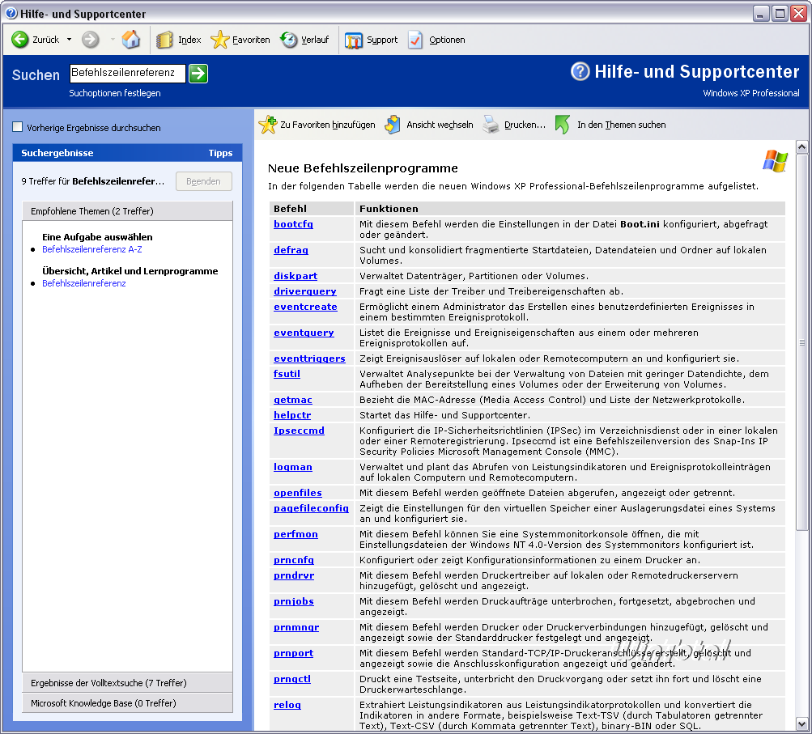Open the Ipseccmd command link
The height and width of the screenshot is (734, 812).
pyautogui.click(x=299, y=431)
